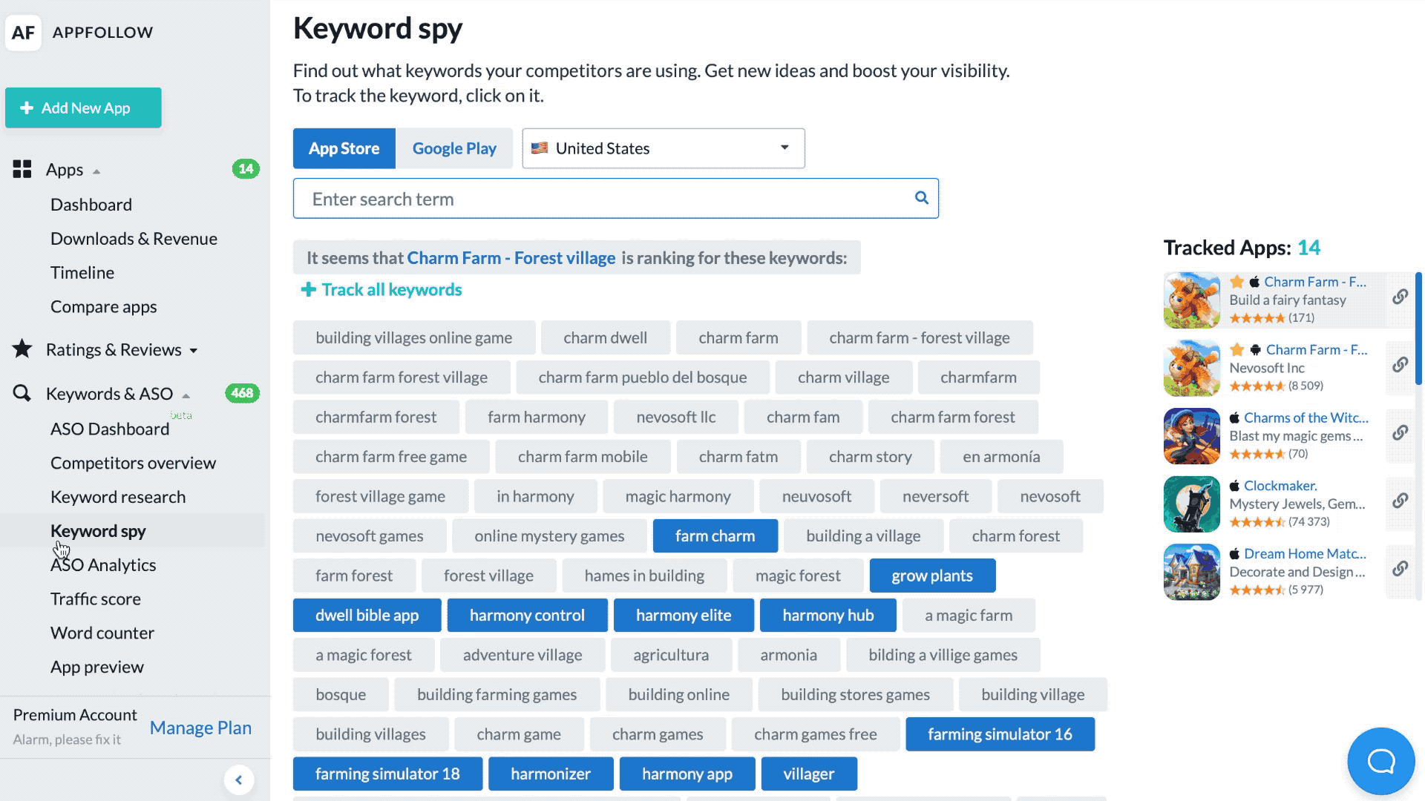Click the tracked apps list scrollbar
1425x801 pixels.
(1418, 328)
